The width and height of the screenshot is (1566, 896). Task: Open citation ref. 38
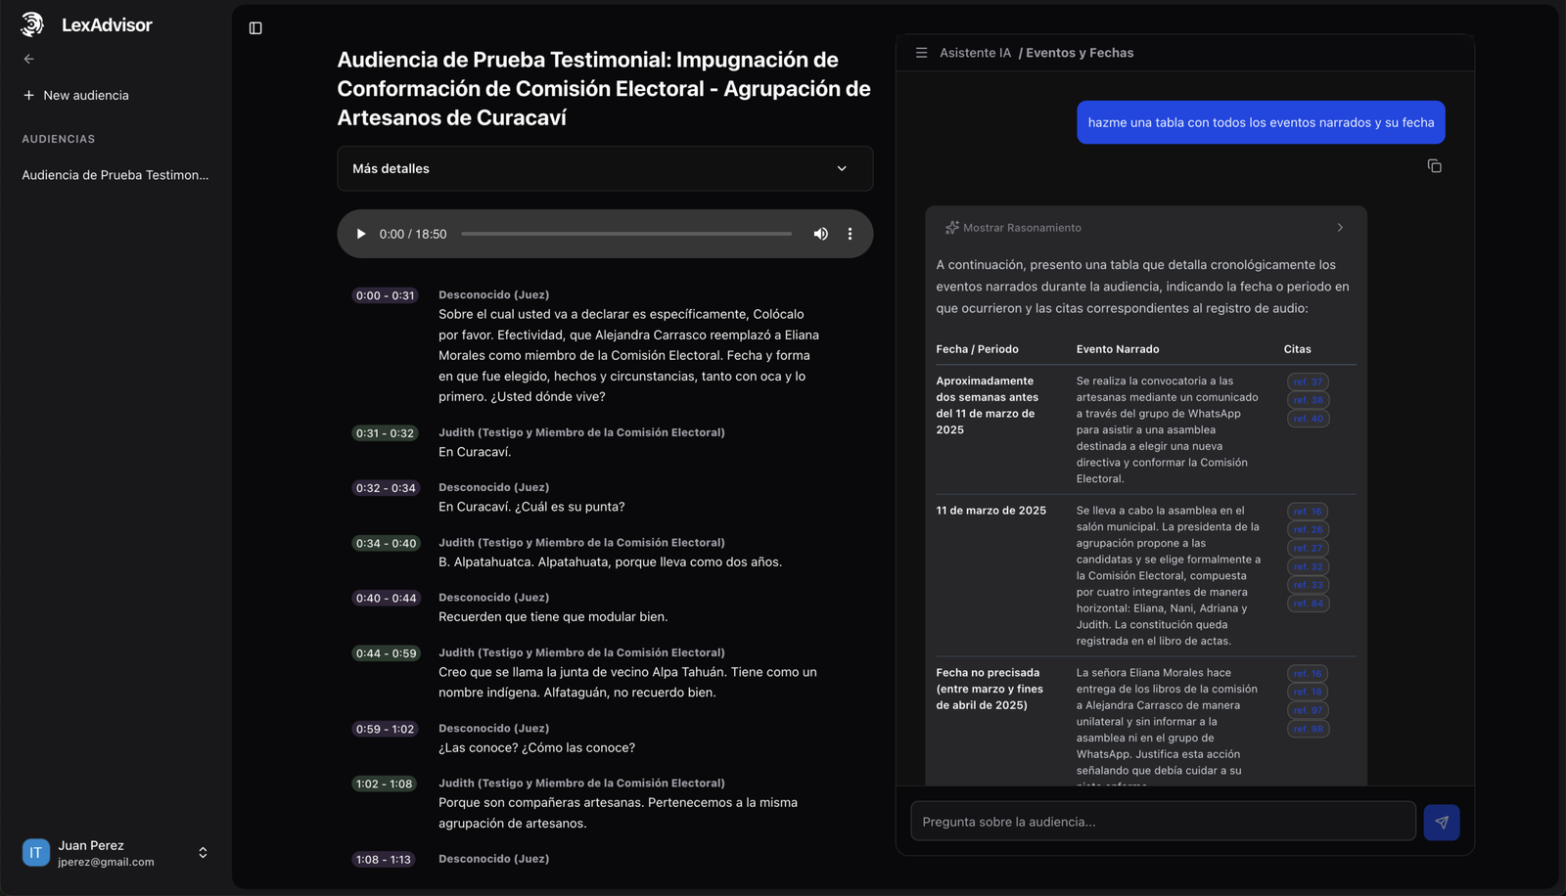click(x=1308, y=400)
